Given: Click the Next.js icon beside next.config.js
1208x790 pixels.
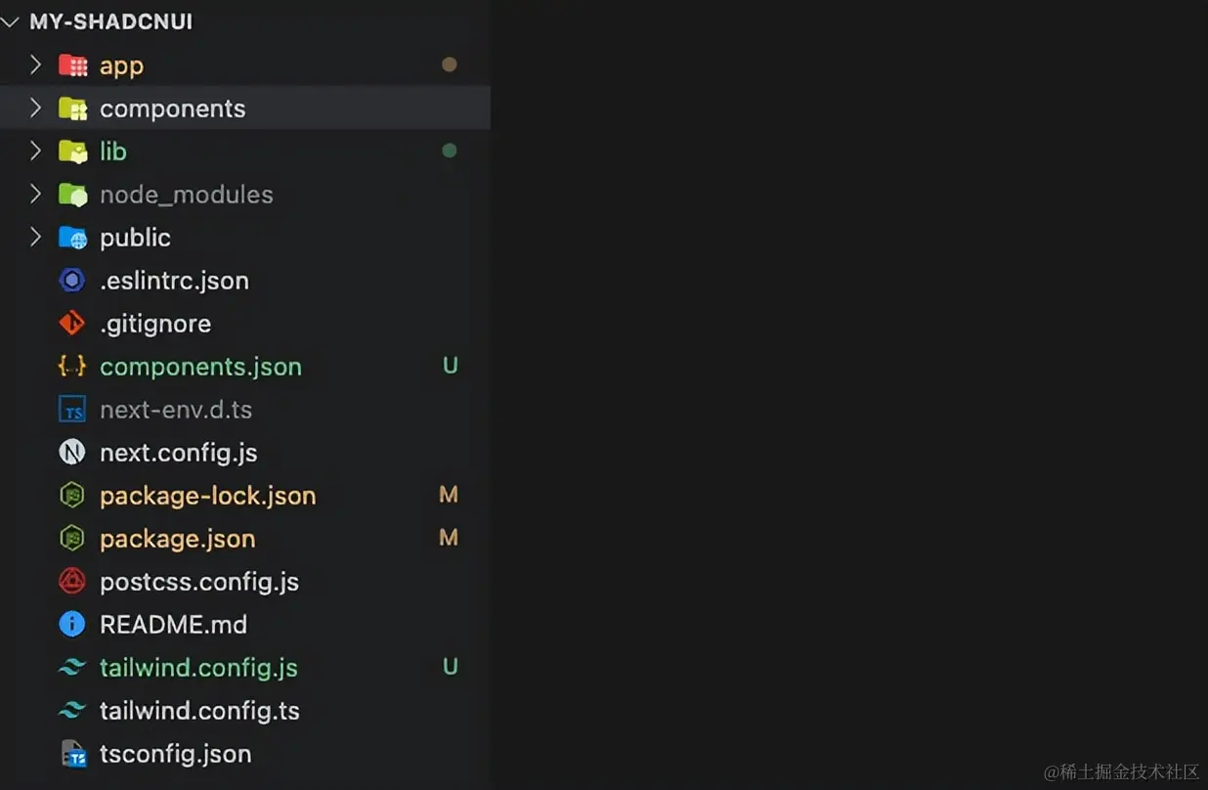Looking at the screenshot, I should click(x=72, y=453).
